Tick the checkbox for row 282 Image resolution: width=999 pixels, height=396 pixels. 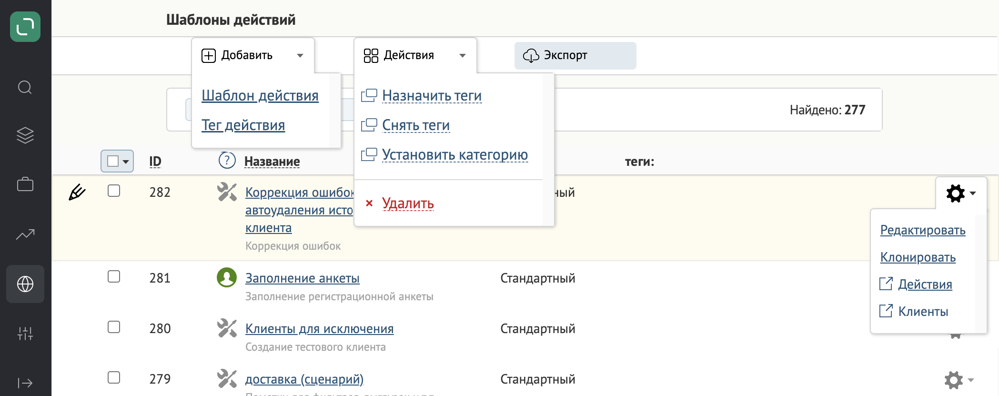pos(114,191)
